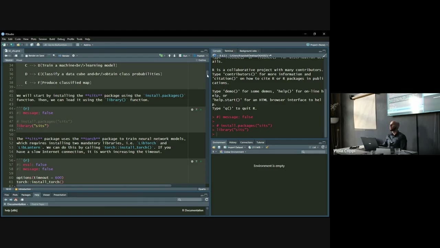The image size is (440, 248).
Task: Click the Publish button
Action: (199, 55)
